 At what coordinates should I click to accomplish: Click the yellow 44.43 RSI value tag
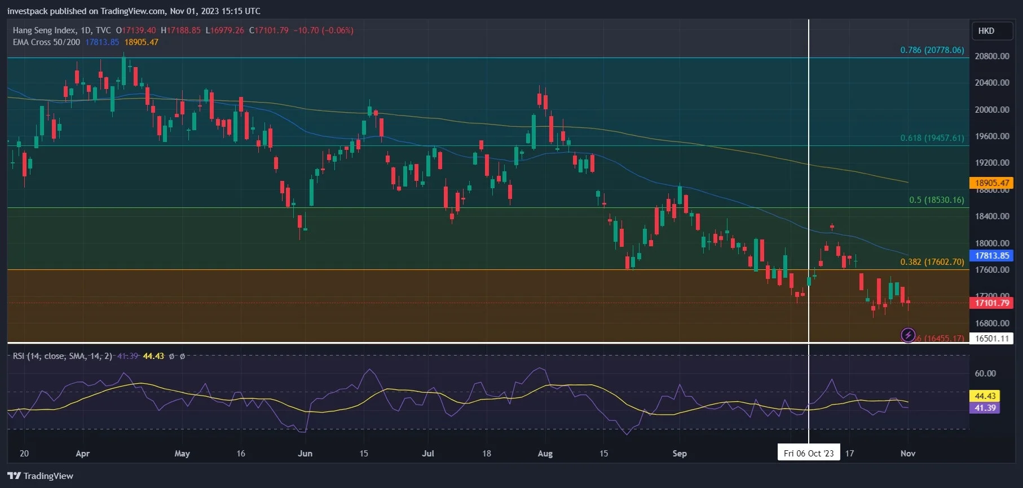(x=985, y=396)
